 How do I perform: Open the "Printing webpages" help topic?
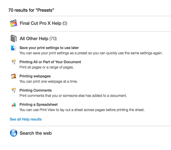pyautogui.click(x=35, y=76)
